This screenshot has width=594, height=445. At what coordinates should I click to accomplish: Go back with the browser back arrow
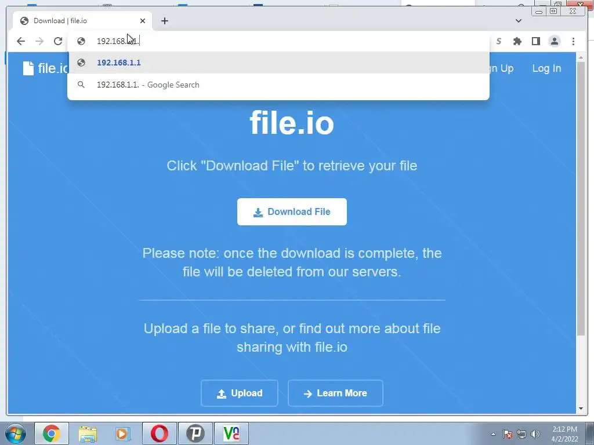pyautogui.click(x=21, y=41)
